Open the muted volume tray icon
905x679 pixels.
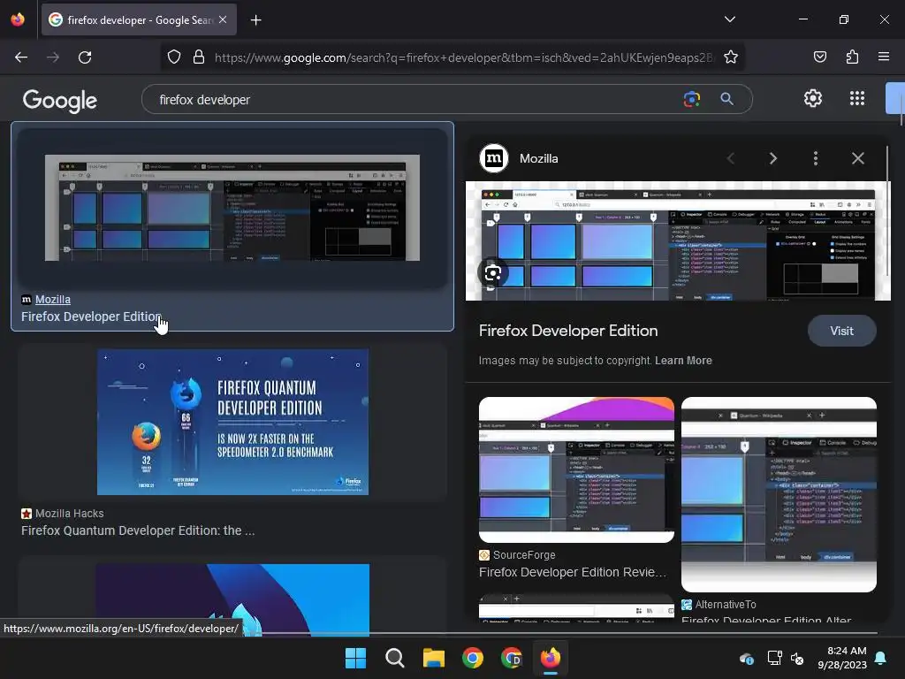tap(797, 658)
